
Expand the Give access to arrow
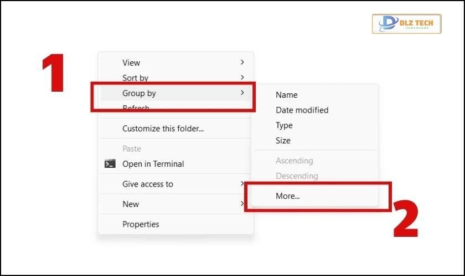242,184
